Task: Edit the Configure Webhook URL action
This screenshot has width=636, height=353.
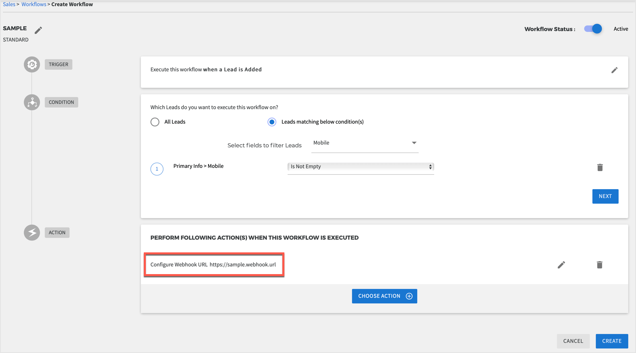Action: (561, 265)
